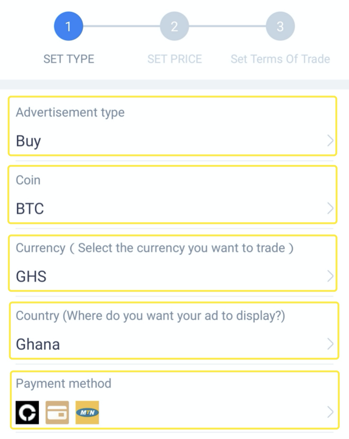
Task: Expand the Coin selection chevron
Action: [x=330, y=208]
